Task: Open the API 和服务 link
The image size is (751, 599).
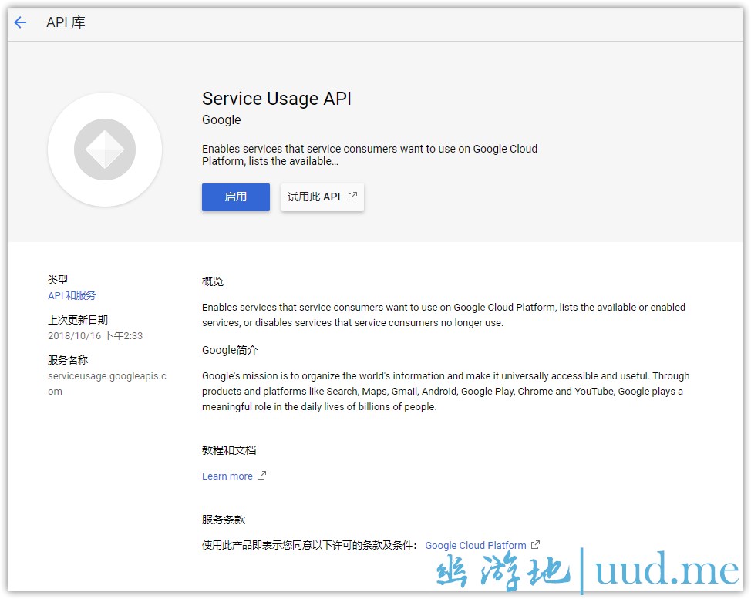Action: [72, 295]
